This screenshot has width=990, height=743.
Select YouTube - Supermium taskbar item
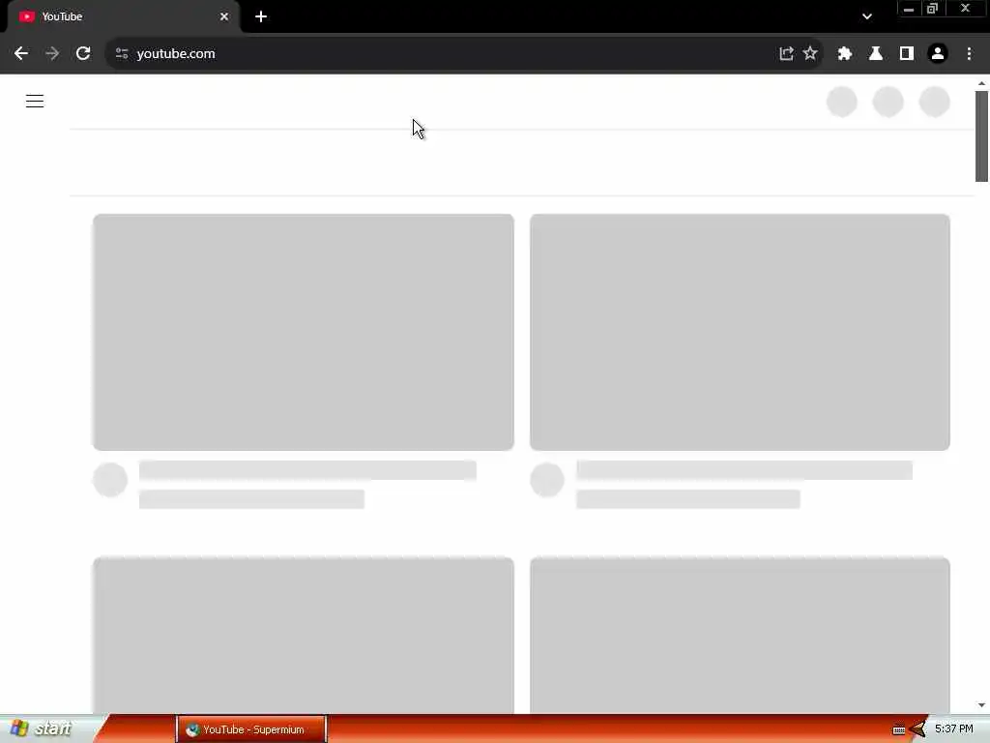click(x=251, y=729)
